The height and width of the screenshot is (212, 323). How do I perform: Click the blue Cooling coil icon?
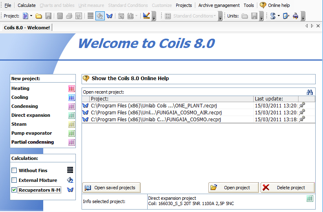71,98
